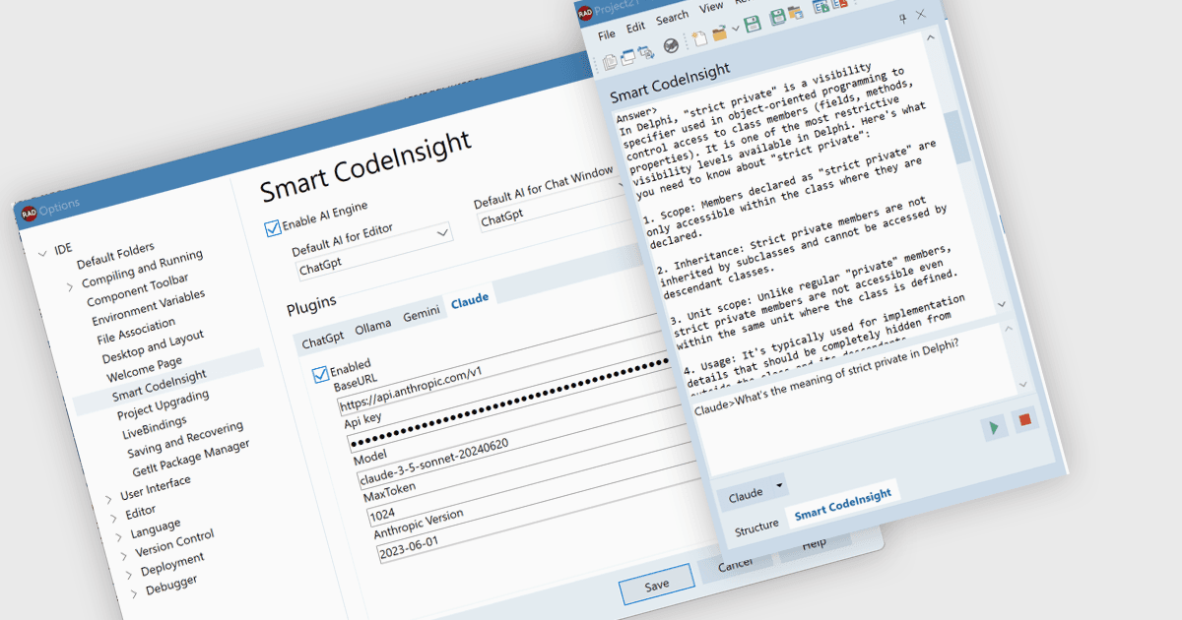The image size is (1182, 620).
Task: Click the New file toolbar icon
Action: click(x=698, y=37)
